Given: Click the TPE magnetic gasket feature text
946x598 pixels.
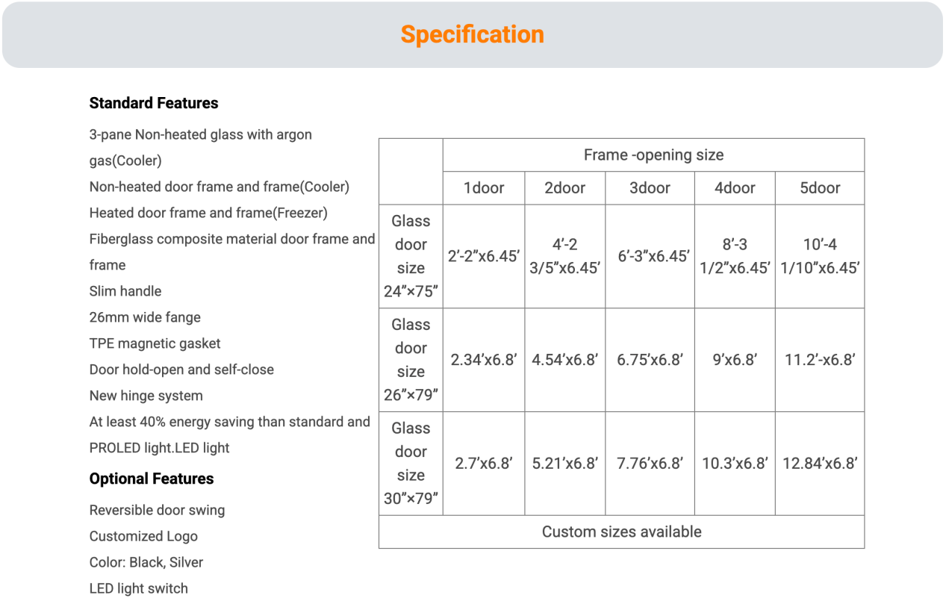Looking at the screenshot, I should [155, 343].
